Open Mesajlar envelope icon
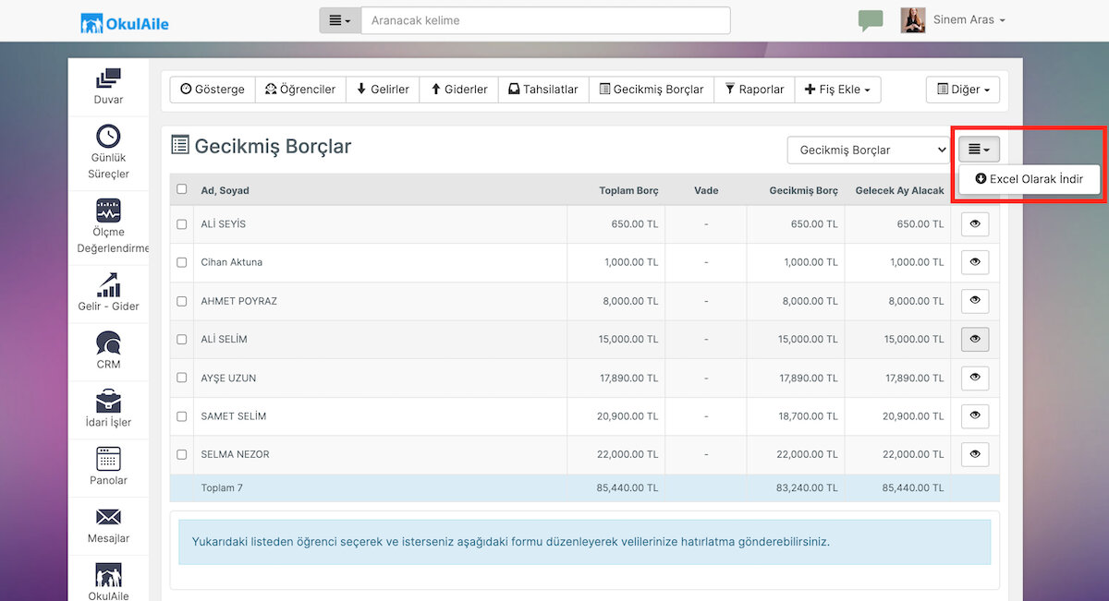 click(108, 517)
